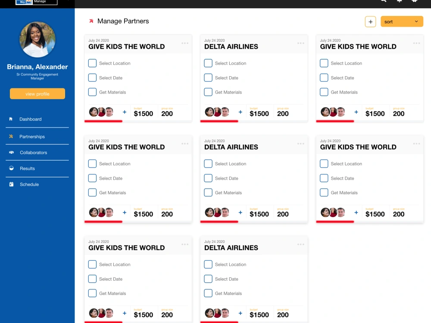Click the plus icon on the middle-left Give Kids the World card
431x323 pixels.
[125, 213]
